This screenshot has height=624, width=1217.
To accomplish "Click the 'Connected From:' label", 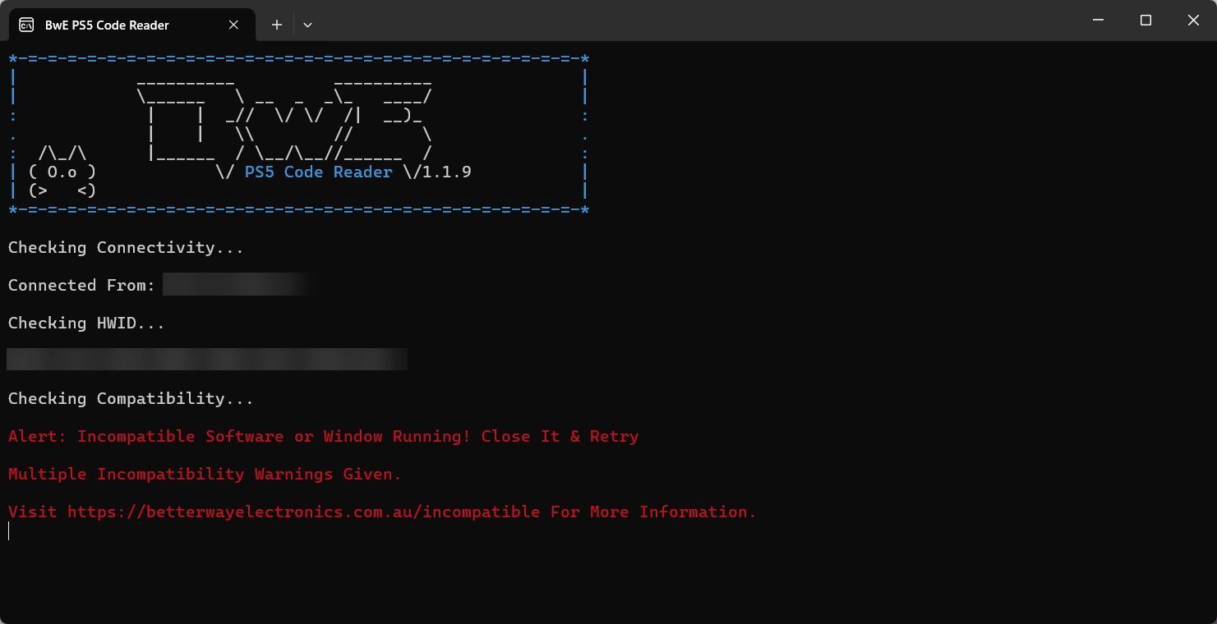I will [x=82, y=286].
